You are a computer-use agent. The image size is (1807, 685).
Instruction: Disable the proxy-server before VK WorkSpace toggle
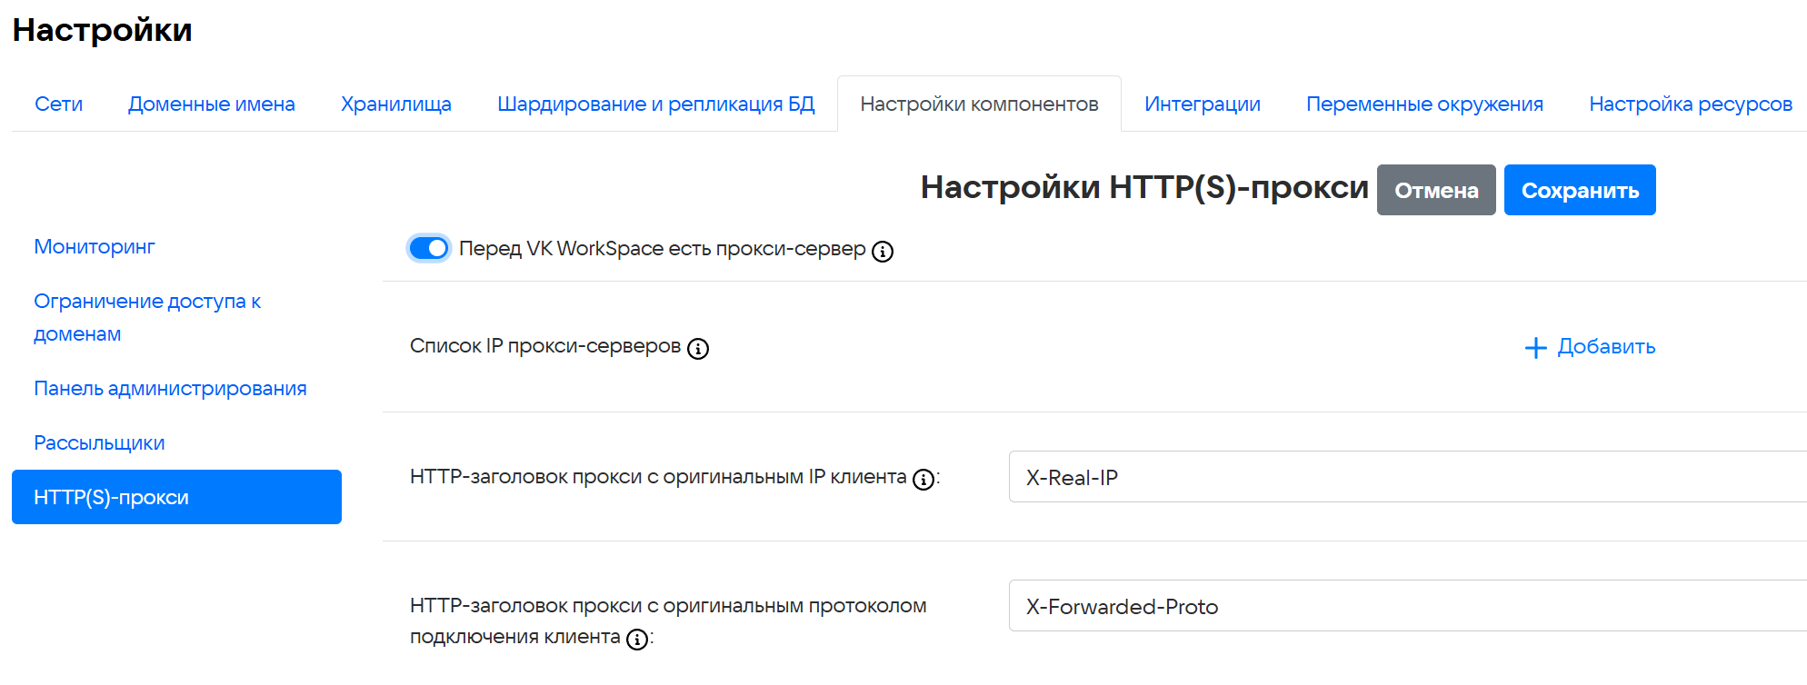pos(429,248)
